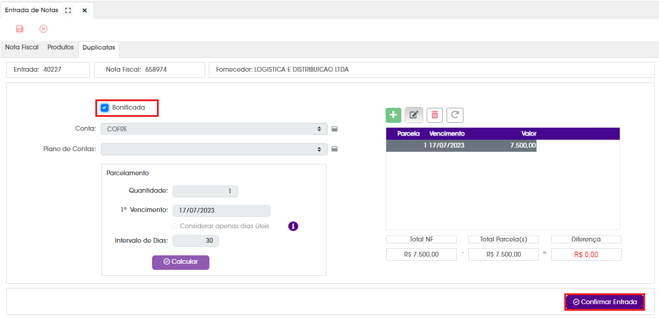Click the red cancel circle icon
Image resolution: width=659 pixels, height=318 pixels.
pyautogui.click(x=43, y=29)
